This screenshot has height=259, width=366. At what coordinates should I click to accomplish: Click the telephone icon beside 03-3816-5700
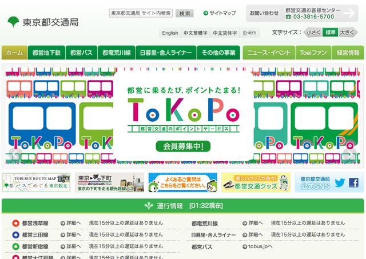pyautogui.click(x=288, y=17)
